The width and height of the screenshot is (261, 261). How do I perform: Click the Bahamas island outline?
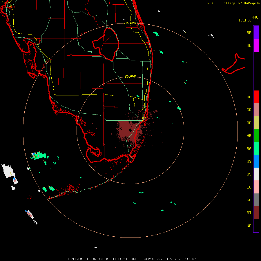(234, 64)
